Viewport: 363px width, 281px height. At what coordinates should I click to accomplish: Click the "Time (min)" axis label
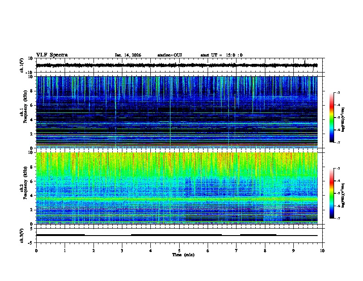[183, 255]
